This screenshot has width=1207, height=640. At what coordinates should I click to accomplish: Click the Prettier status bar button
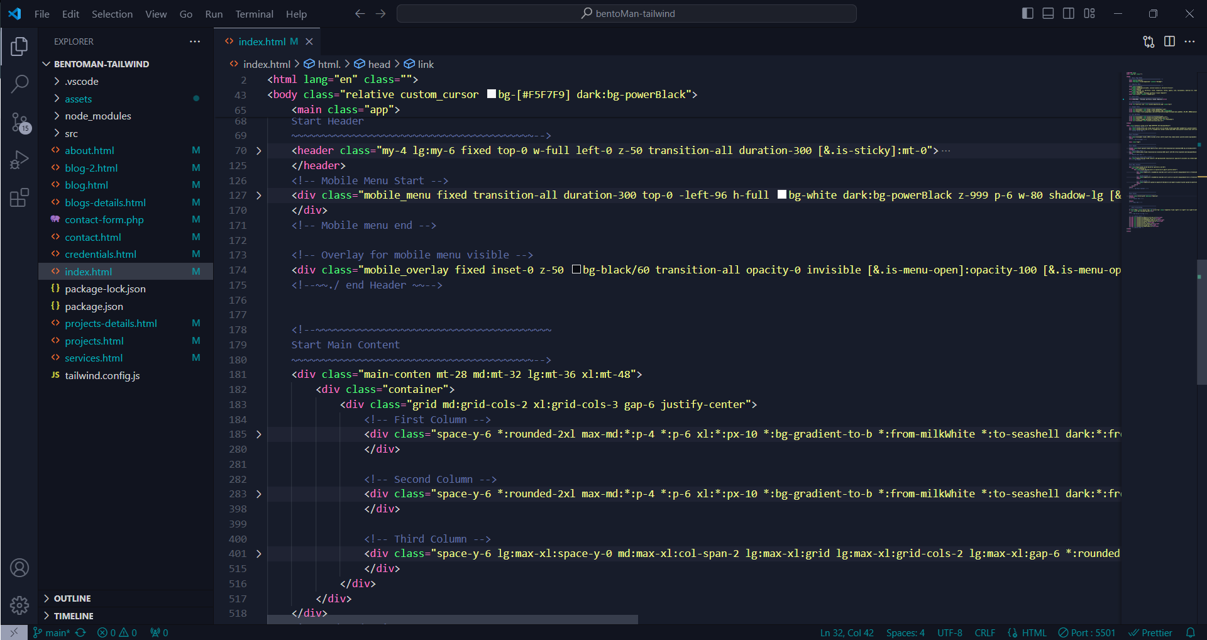coord(1150,632)
